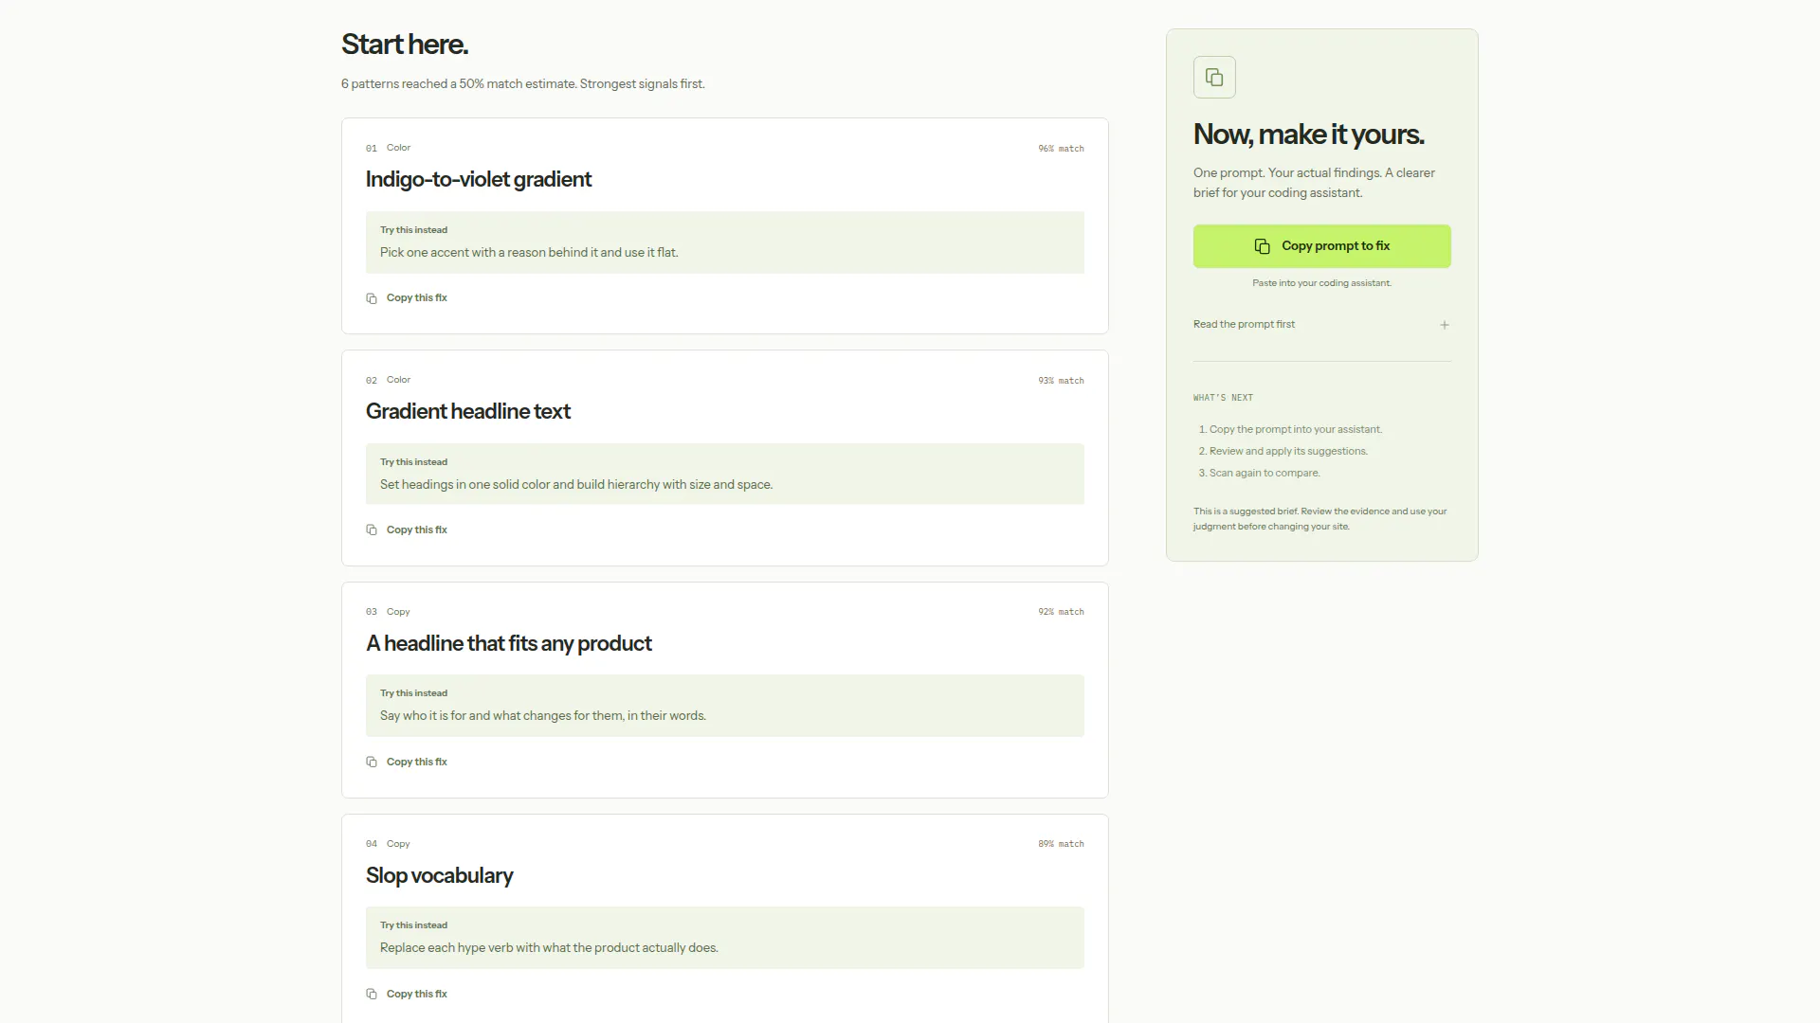Open 'Read the prompt first' label
Viewport: 1820px width, 1023px height.
pos(1244,325)
